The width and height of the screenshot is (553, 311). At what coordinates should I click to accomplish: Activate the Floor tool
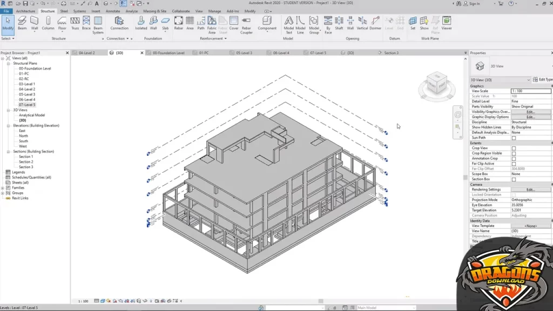[x=62, y=23]
